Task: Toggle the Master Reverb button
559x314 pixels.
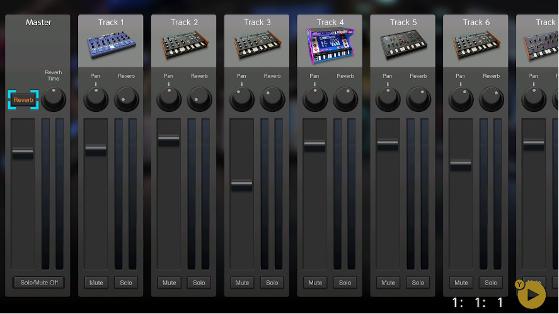Action: pos(23,100)
